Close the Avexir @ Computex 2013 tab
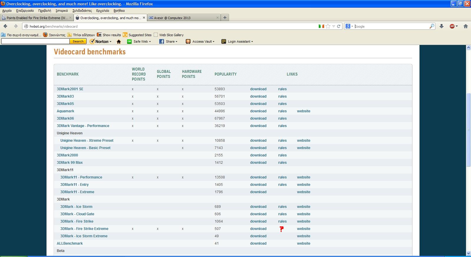The image size is (471, 257). [x=218, y=18]
